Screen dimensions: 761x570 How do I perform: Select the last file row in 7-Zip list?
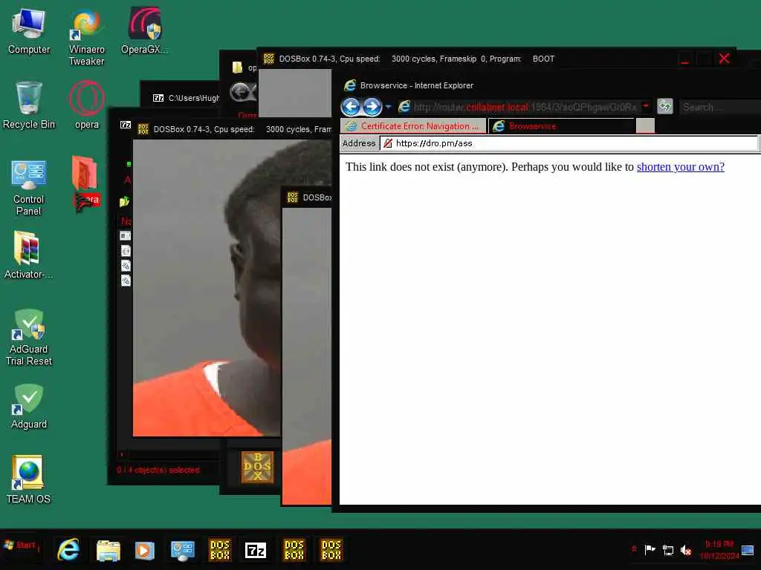pyautogui.click(x=125, y=281)
